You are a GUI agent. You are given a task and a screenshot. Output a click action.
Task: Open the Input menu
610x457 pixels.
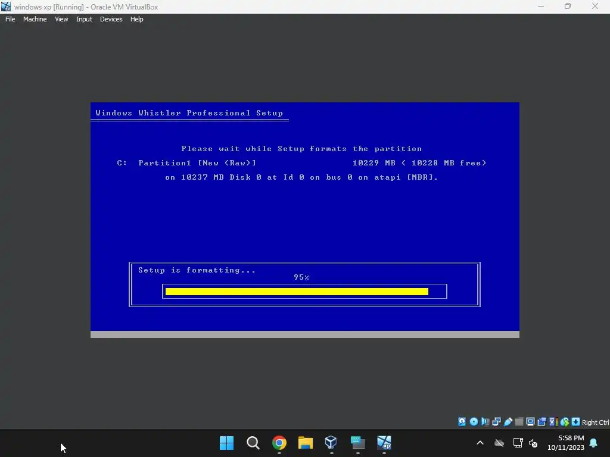coord(84,19)
